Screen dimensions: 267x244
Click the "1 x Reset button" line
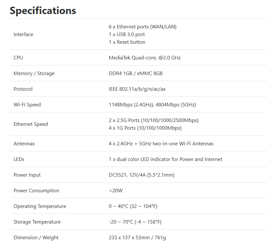pyautogui.click(x=127, y=42)
